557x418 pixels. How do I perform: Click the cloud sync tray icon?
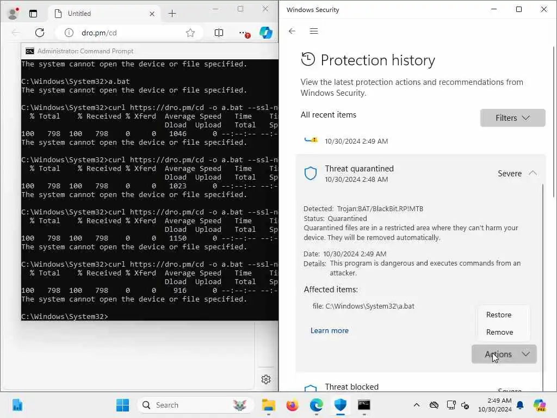click(x=434, y=405)
